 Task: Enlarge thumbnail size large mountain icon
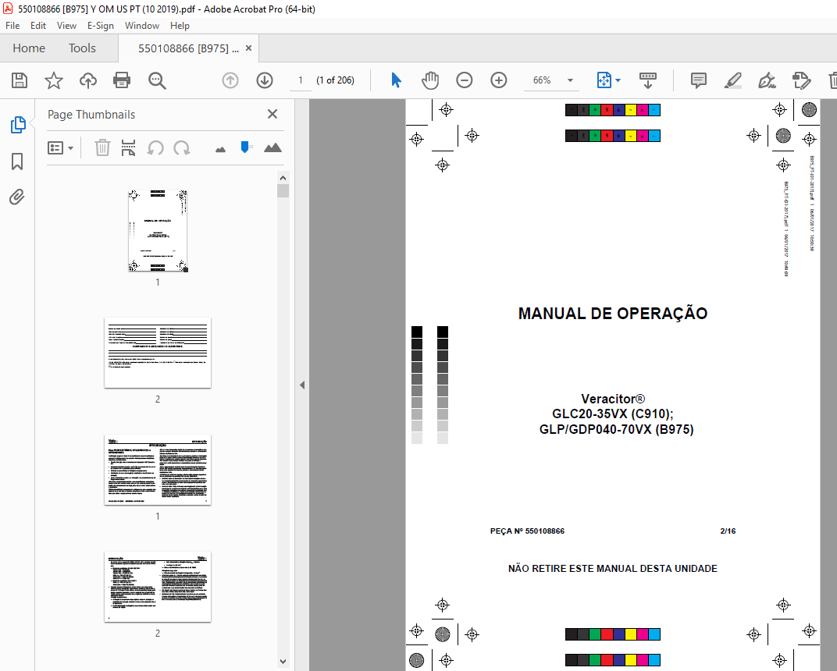coord(272,147)
